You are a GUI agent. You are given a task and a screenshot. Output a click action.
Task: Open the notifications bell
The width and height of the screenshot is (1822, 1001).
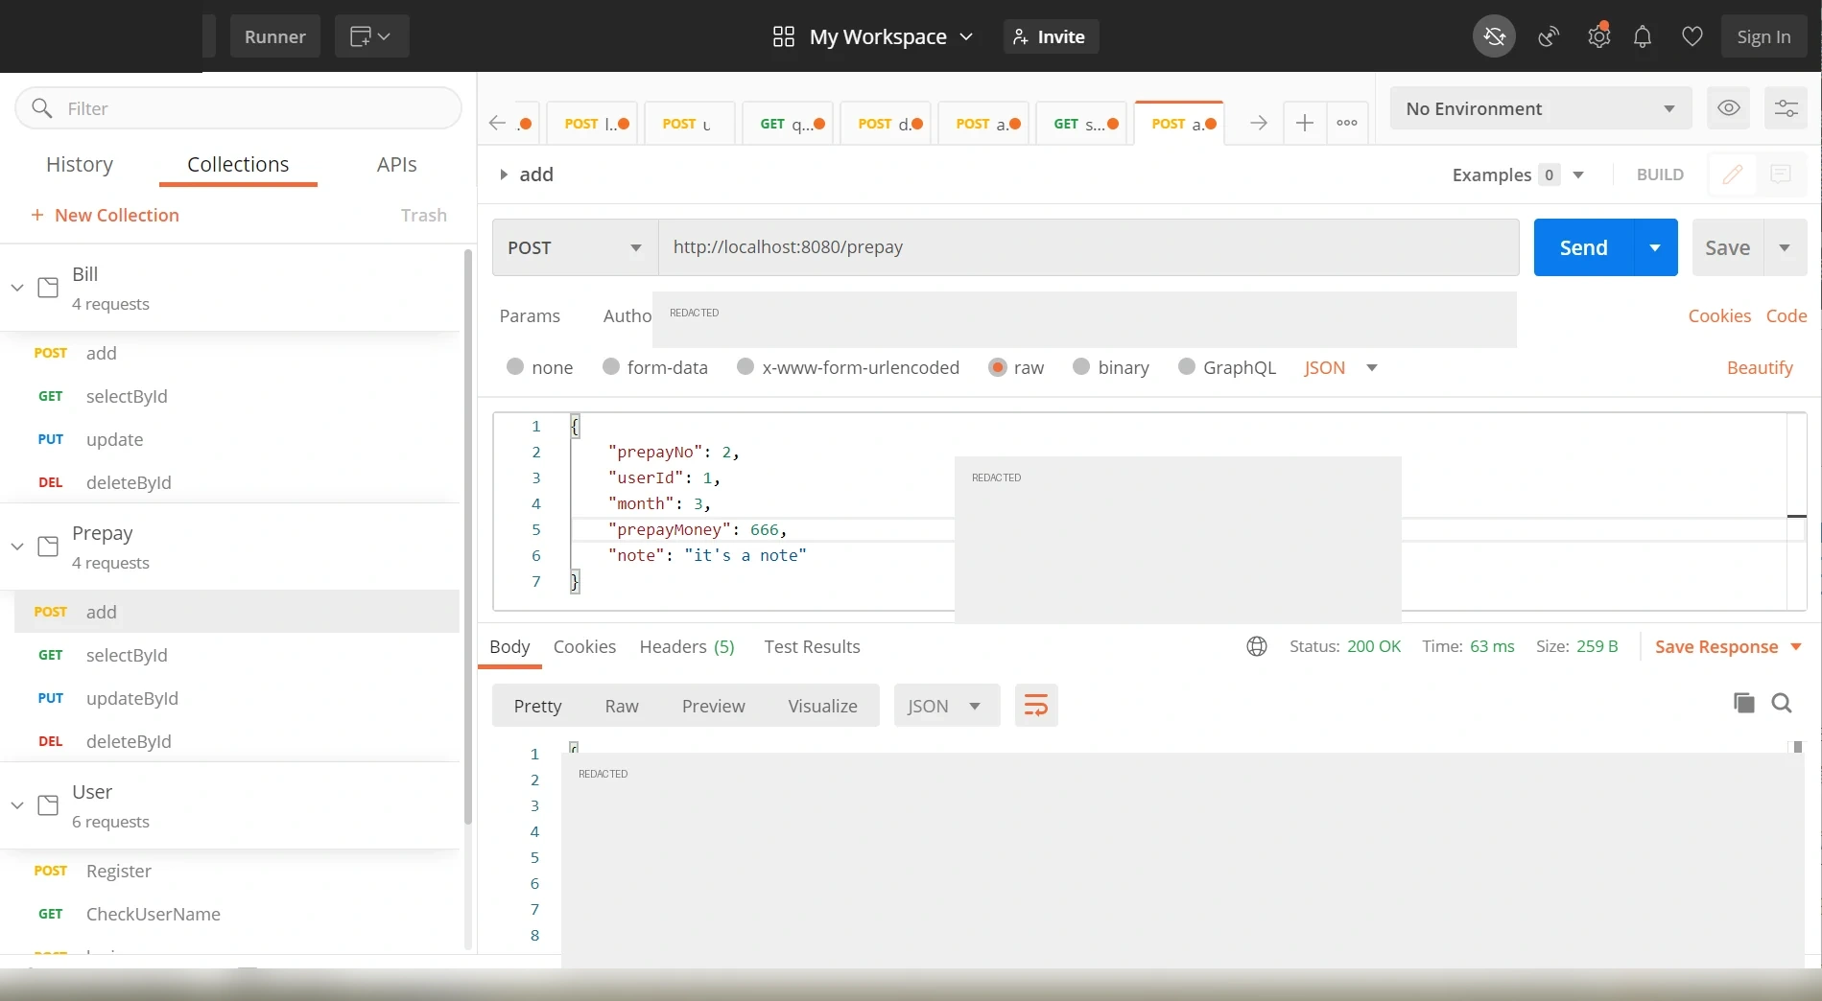pyautogui.click(x=1643, y=36)
